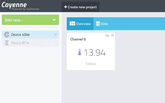Click the purple thermometer icon
This screenshot has height=103, width=165.
tap(80, 52)
